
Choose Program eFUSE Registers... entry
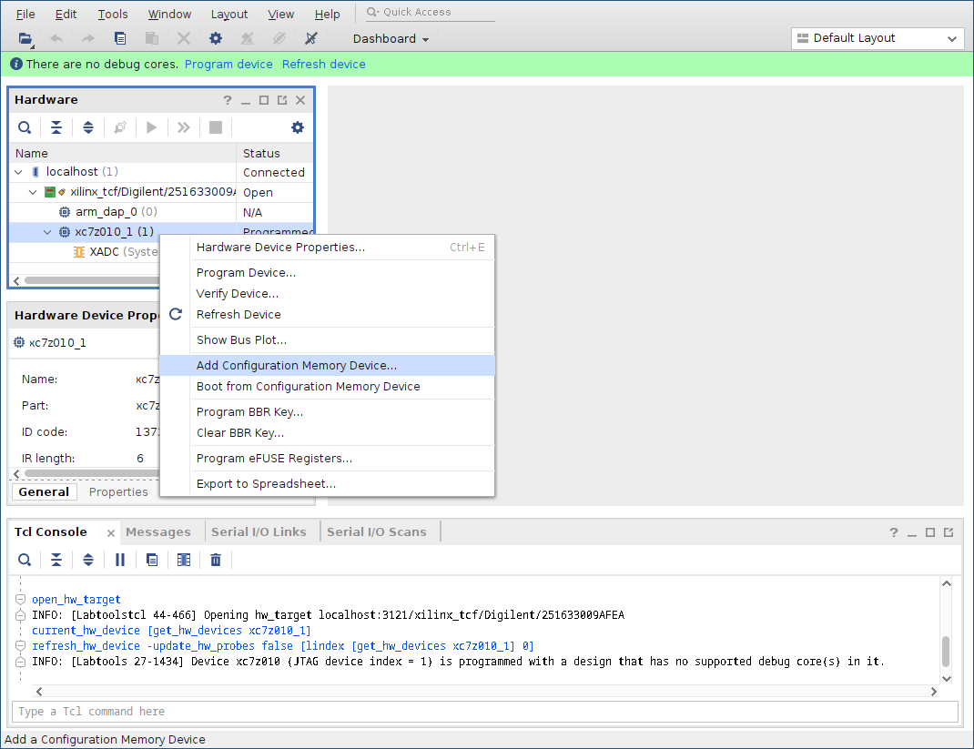[328, 459]
